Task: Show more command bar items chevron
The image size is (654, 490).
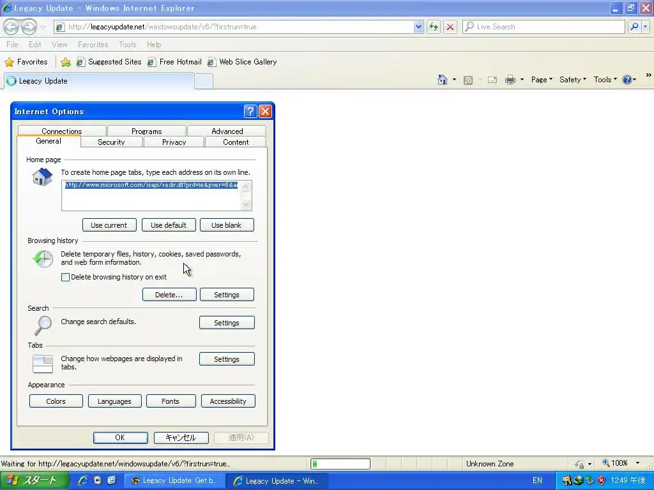Action: coord(649,75)
